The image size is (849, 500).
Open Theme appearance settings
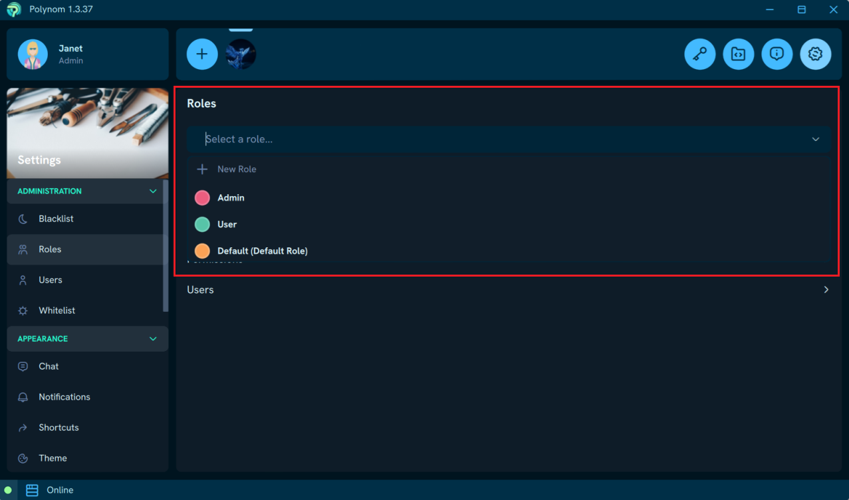(53, 458)
